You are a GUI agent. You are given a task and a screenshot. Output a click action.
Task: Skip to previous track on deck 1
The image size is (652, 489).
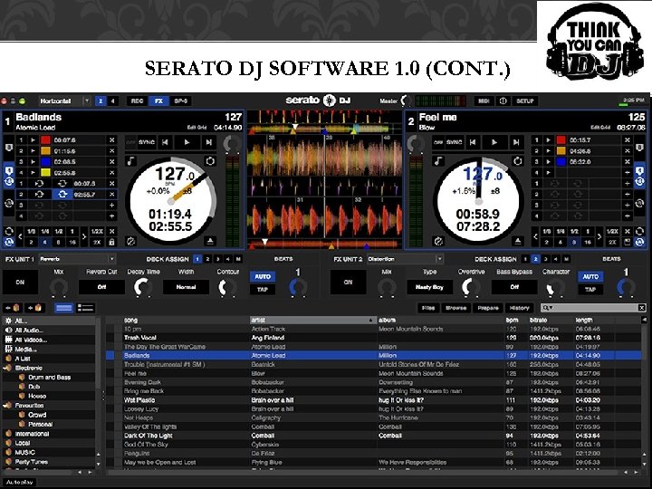166,142
